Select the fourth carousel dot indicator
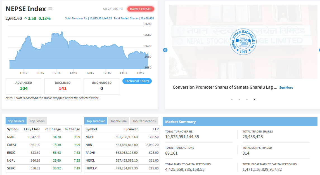The height and width of the screenshot is (175, 320). pyautogui.click(x=254, y=99)
